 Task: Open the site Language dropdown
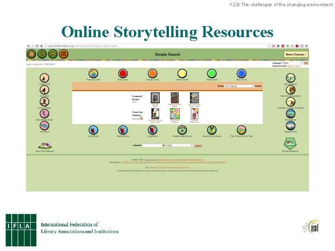(292, 63)
